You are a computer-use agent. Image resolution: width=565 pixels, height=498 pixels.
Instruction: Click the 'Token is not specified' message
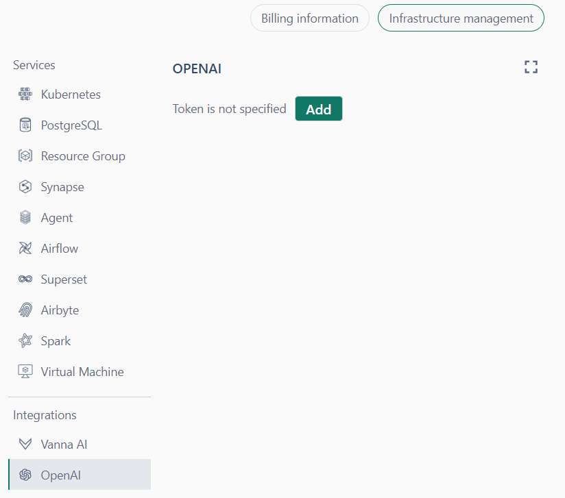coord(229,109)
